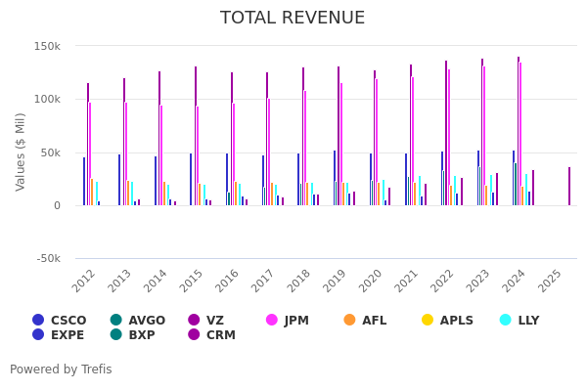The width and height of the screenshot is (587, 391).
Task: Click the yellow APLS legend marker
Action: tap(428, 320)
